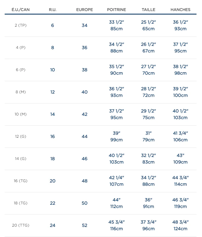Click the 42 1/4" chest measurement
Image resolution: width=202 pixels, height=237 pixels.
tap(116, 178)
